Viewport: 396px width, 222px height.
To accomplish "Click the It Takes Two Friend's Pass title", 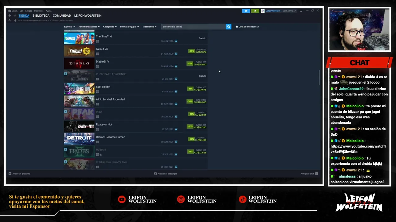I will 112,162.
